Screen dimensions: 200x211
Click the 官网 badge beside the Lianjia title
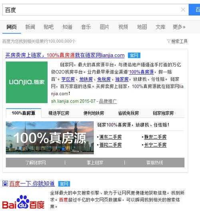coord(134,55)
